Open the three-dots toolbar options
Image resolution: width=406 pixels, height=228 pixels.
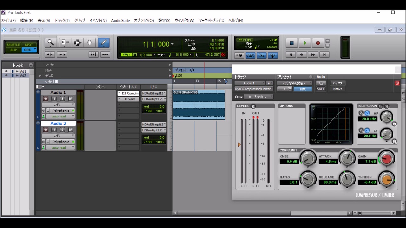pos(105,54)
